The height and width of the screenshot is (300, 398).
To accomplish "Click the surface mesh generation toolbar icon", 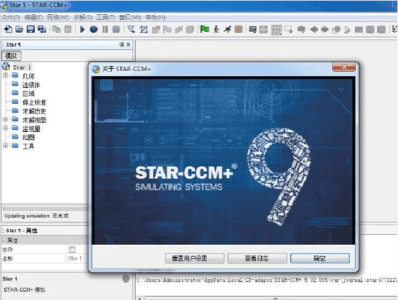I will pos(131,29).
